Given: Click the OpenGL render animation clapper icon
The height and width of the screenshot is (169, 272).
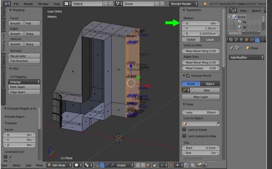Looking at the screenshot, I should coord(204,165).
